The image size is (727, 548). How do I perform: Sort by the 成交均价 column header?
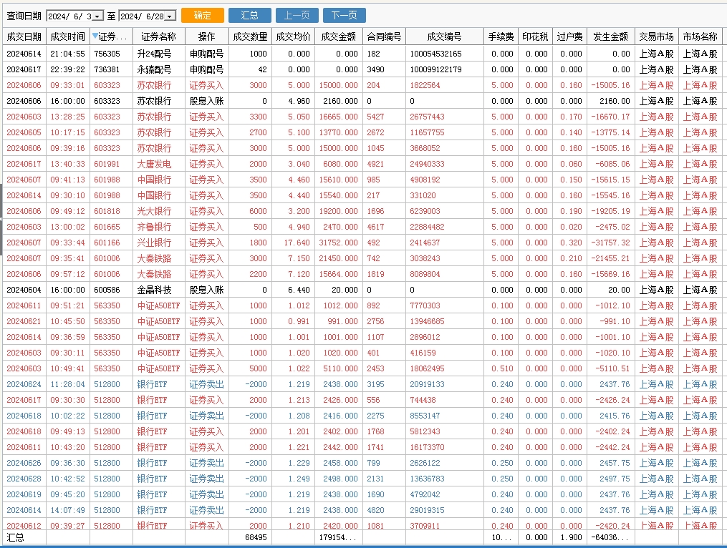tap(293, 36)
